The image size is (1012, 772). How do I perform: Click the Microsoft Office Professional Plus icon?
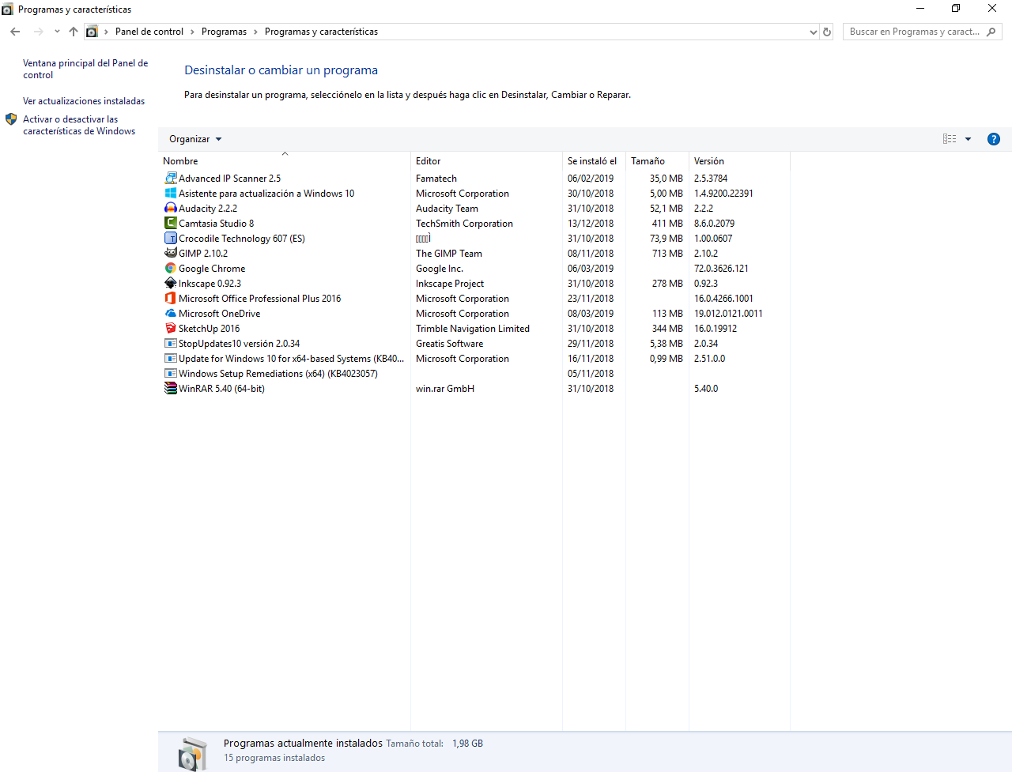click(170, 299)
